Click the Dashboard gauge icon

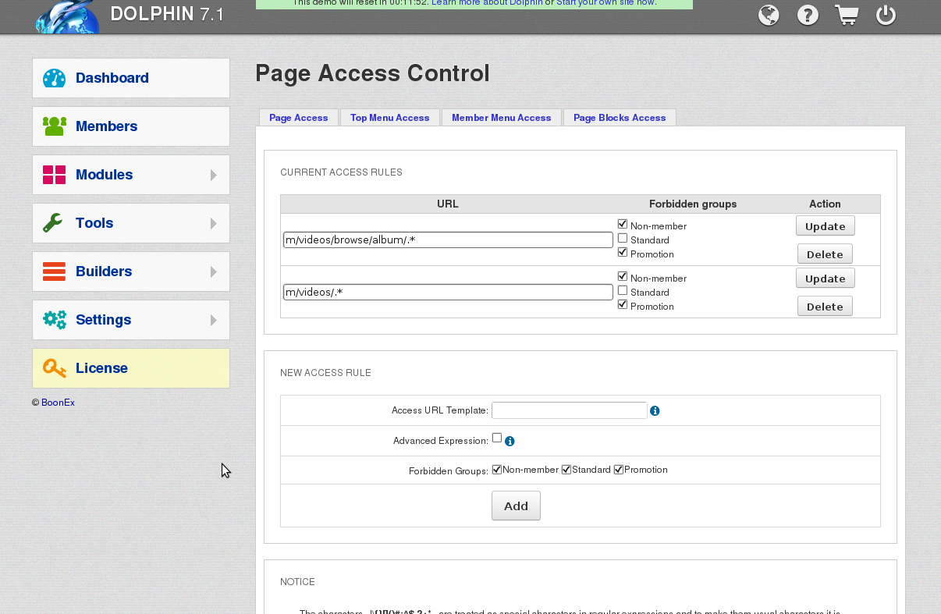point(54,78)
